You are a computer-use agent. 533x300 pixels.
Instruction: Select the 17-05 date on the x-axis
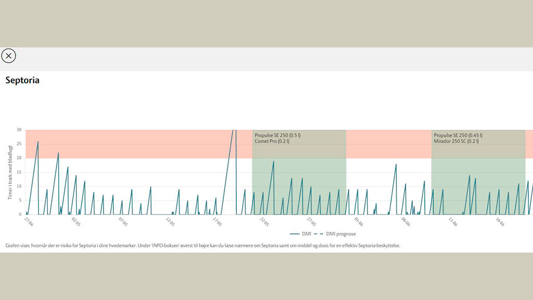[x=217, y=222]
